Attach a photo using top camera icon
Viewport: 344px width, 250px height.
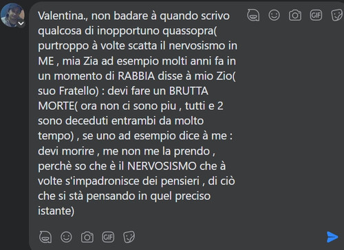click(x=295, y=15)
